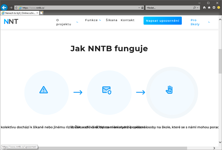The image size is (222, 150).
Task: Click the Napsat upozornění button
Action: 163,21
